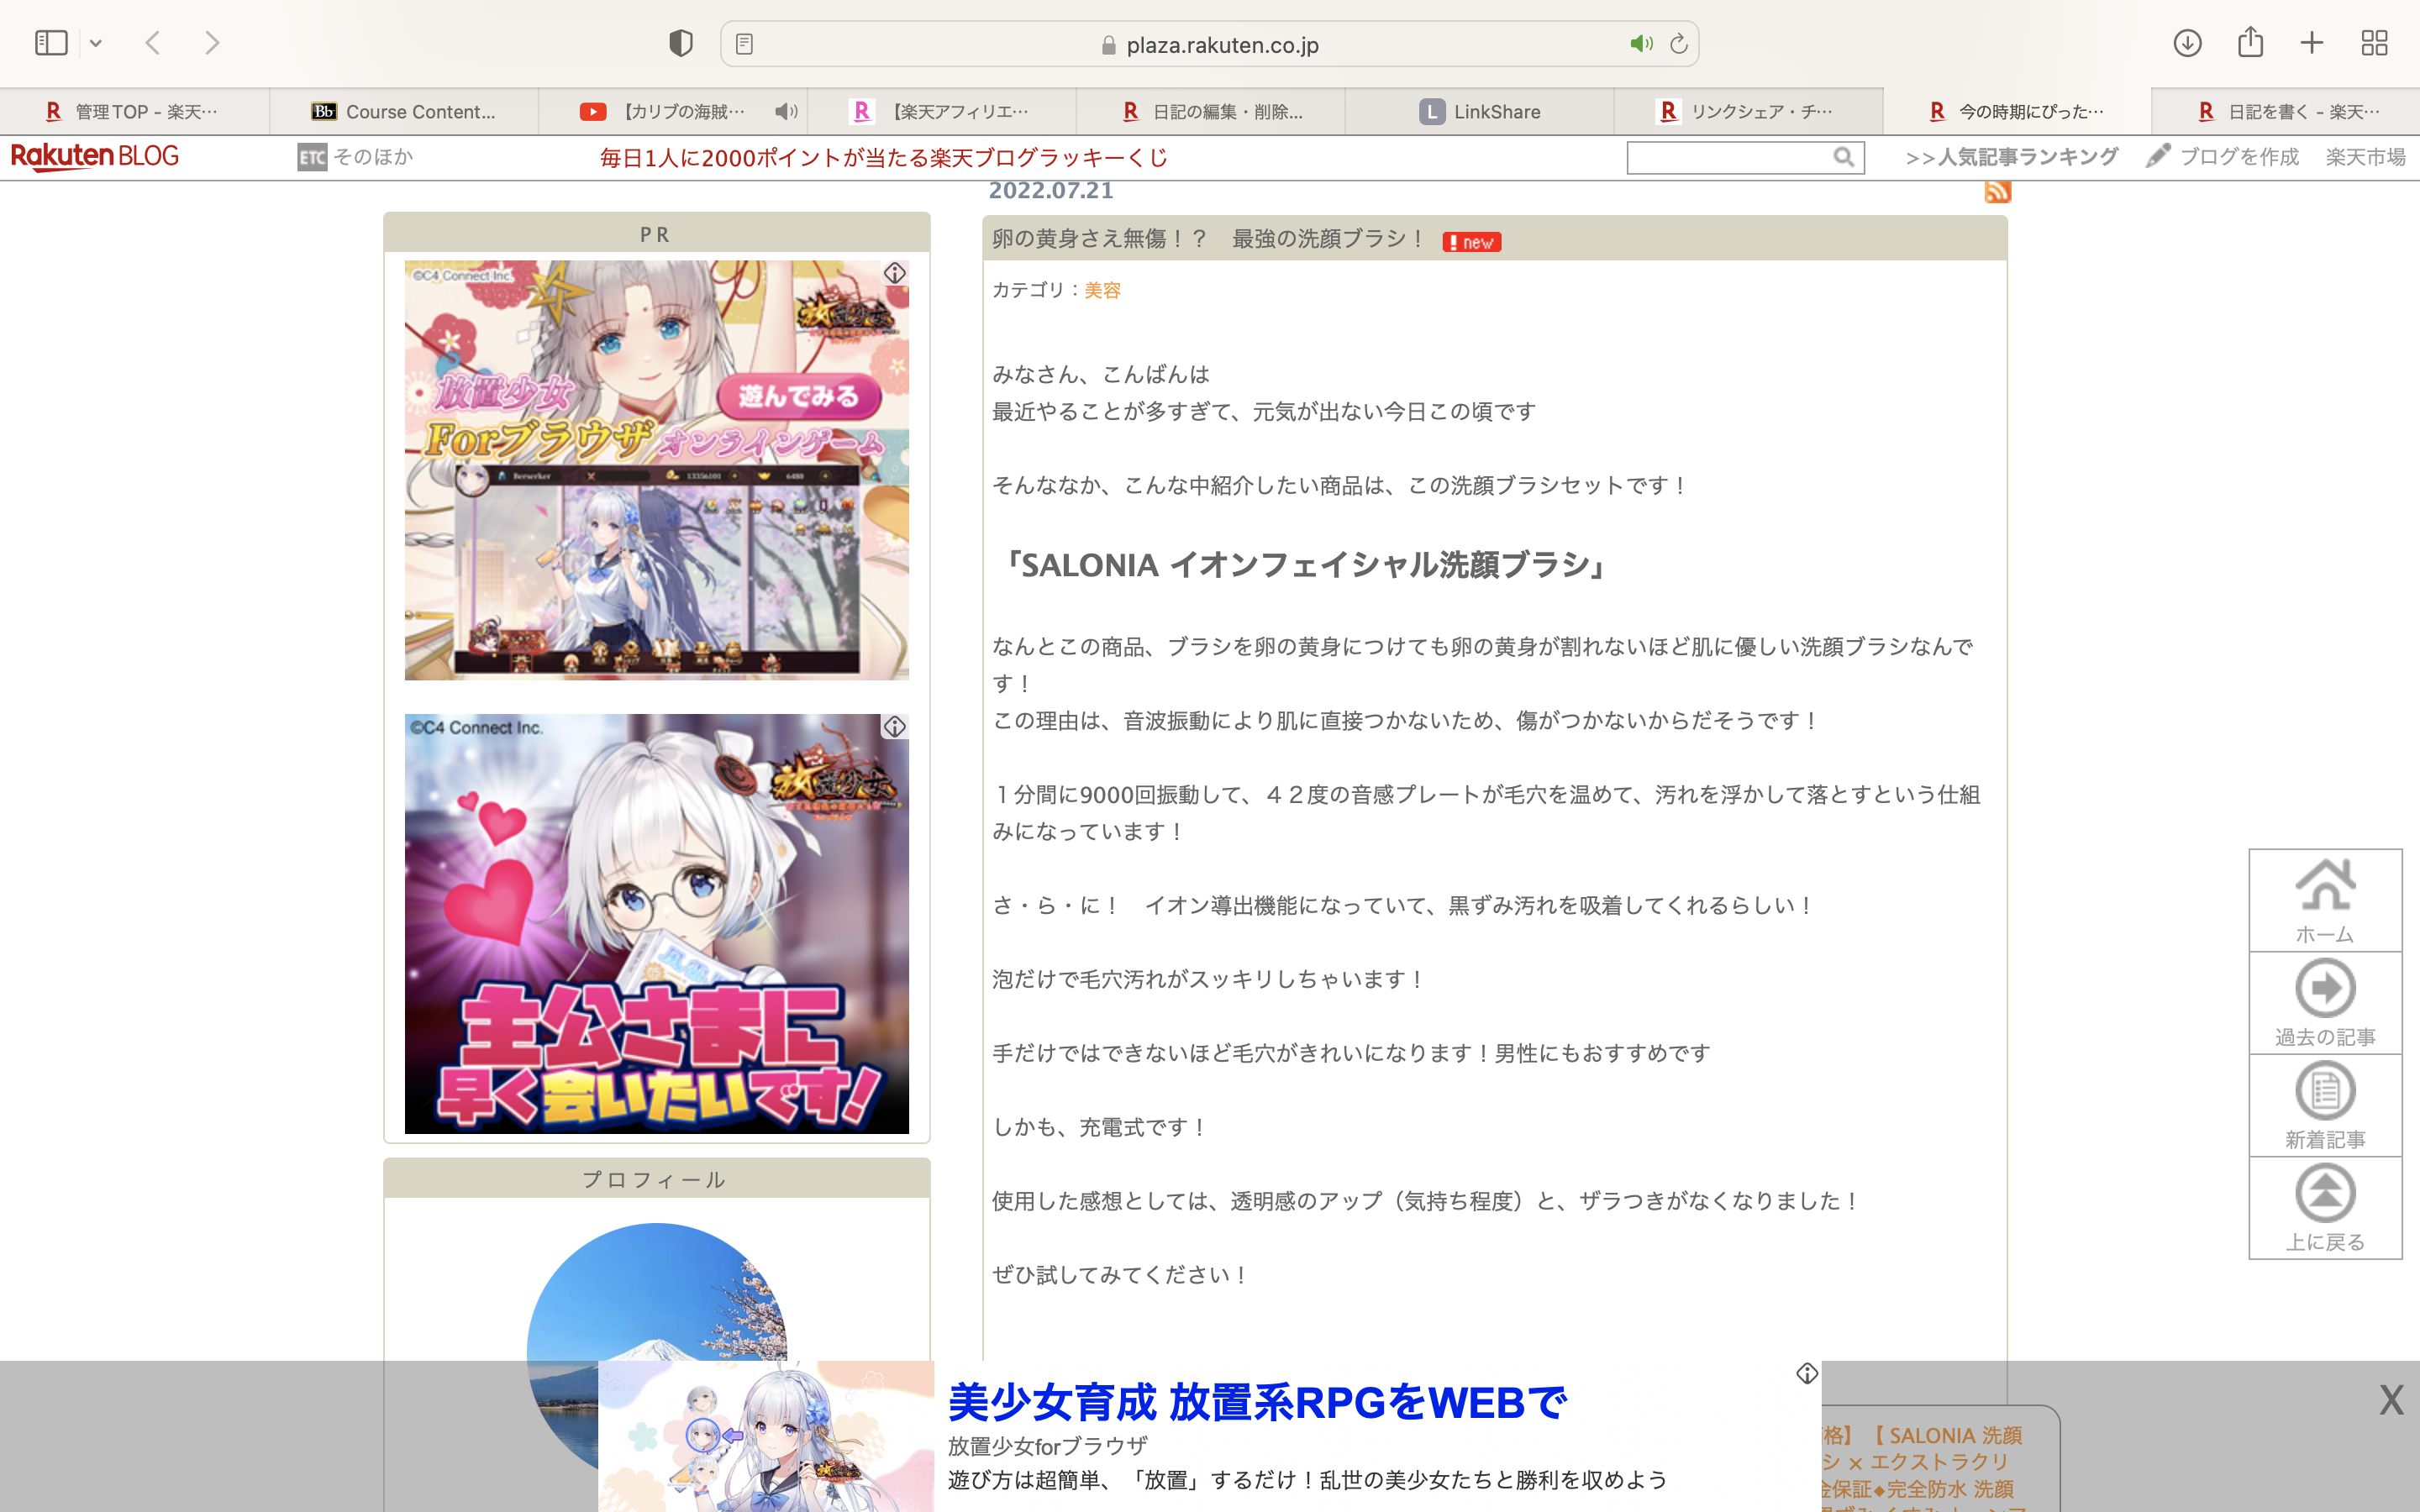This screenshot has height=1512, width=2420.
Task: Switch to the 日記の編集・削除 tab
Action: pyautogui.click(x=1211, y=111)
